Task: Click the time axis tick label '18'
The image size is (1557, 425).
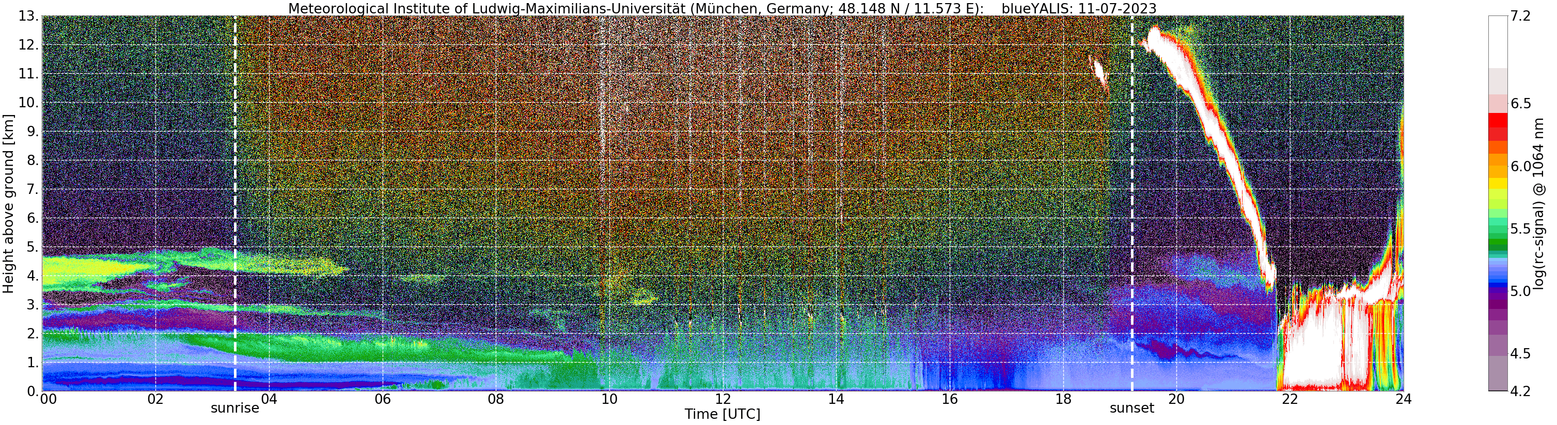Action: (1063, 399)
